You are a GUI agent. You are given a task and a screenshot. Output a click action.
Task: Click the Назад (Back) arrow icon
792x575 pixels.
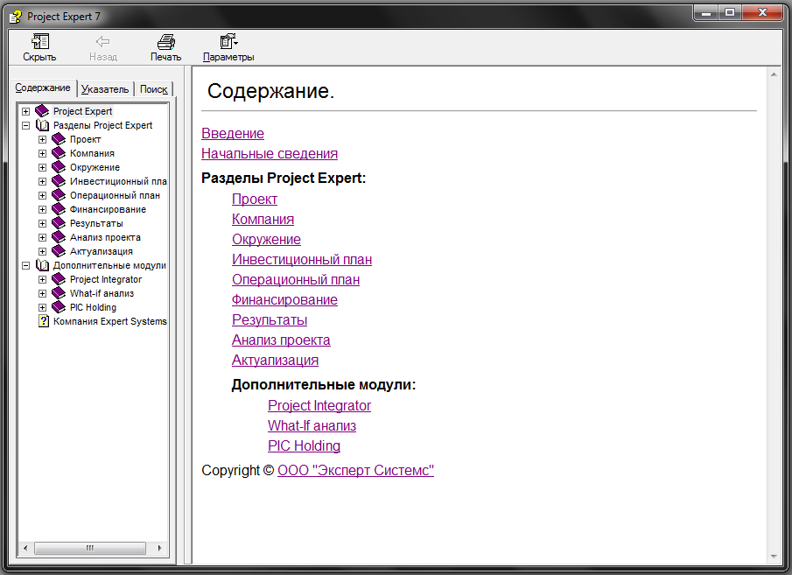103,41
